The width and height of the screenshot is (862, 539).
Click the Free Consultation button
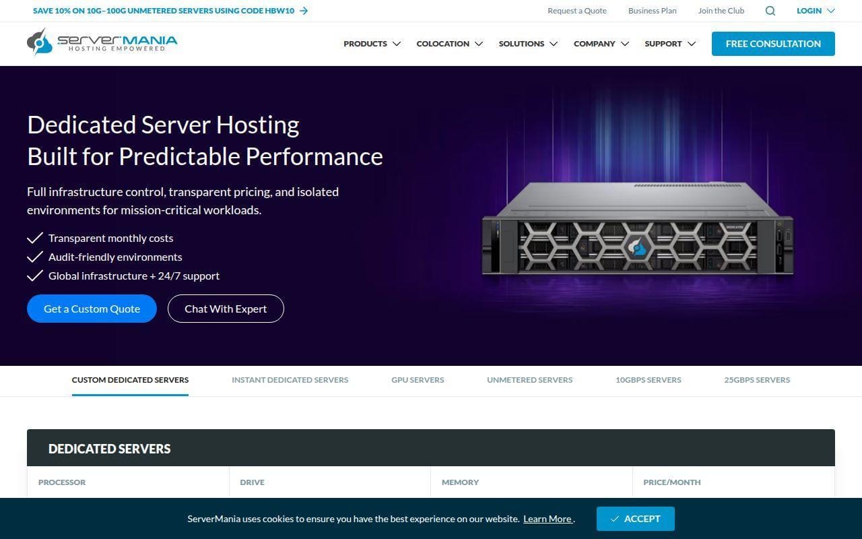point(773,44)
